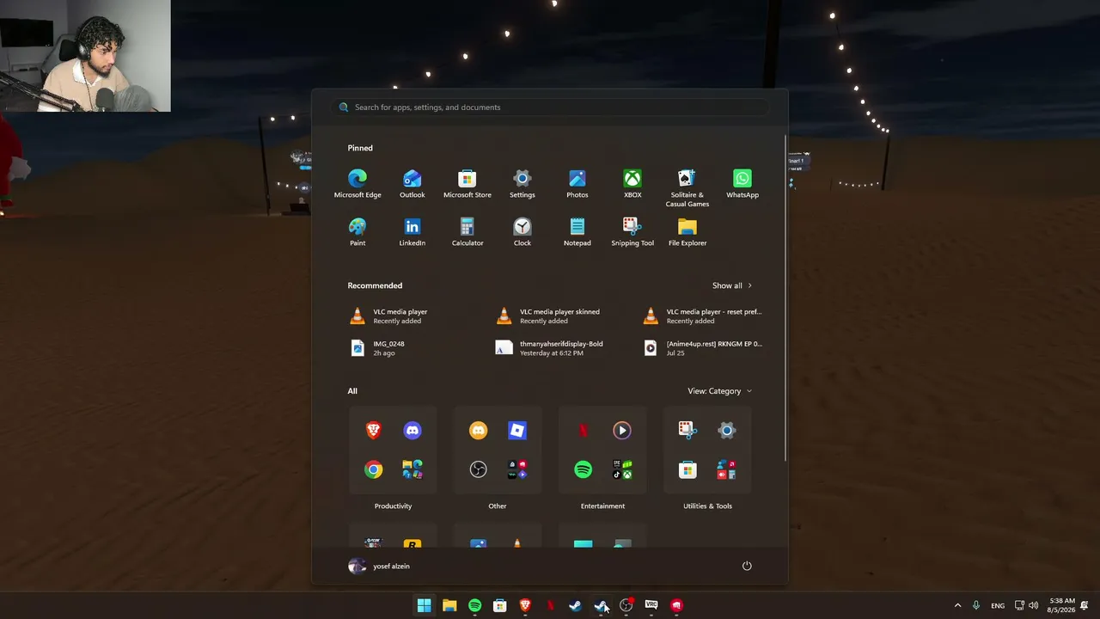
Task: Expand the Entertainment folder's remaining apps tile
Action: click(622, 469)
